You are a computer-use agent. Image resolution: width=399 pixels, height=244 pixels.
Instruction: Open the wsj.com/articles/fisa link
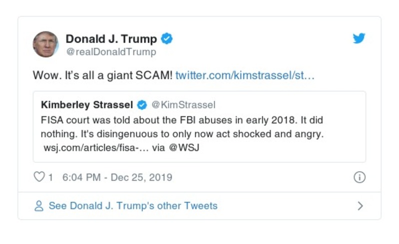point(95,148)
